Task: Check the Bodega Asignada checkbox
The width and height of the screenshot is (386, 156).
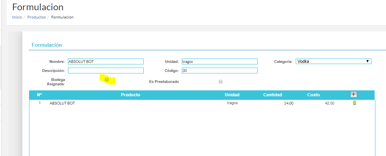Action: (106, 80)
